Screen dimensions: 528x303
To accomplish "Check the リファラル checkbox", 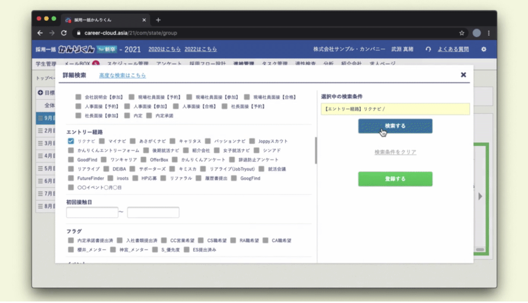I will coord(163,178).
